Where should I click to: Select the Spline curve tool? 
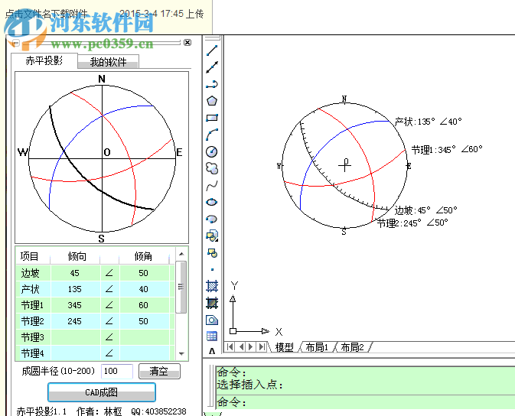coord(212,186)
